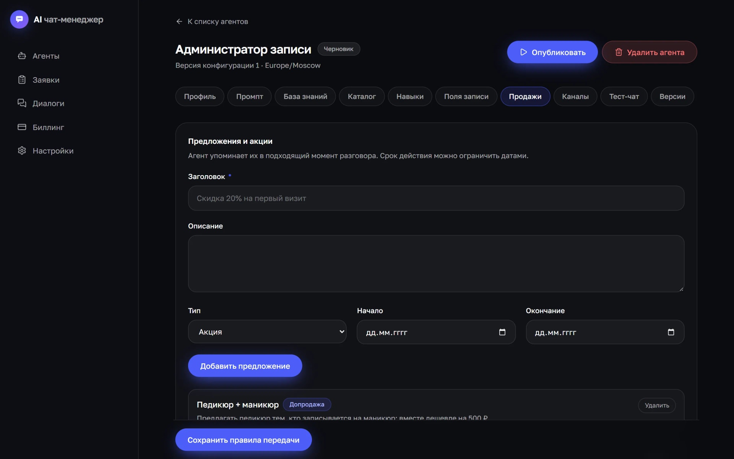Screen dimensions: 734x459
Task: Switch to the Каналы tab
Action: (575, 96)
